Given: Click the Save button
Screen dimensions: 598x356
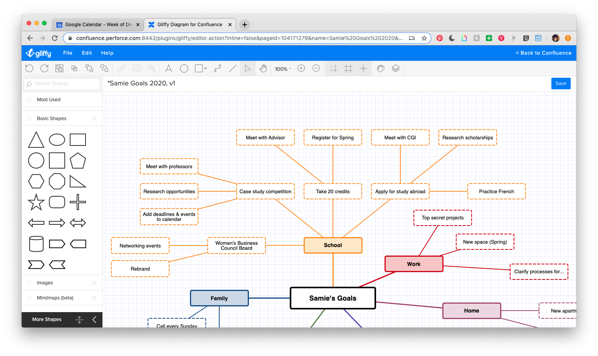Looking at the screenshot, I should coord(561,83).
